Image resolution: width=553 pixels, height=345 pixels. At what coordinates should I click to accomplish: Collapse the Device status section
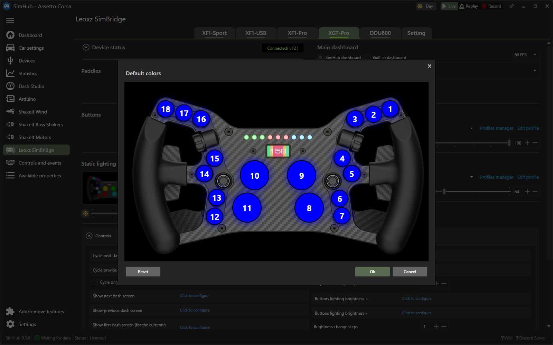click(x=86, y=48)
